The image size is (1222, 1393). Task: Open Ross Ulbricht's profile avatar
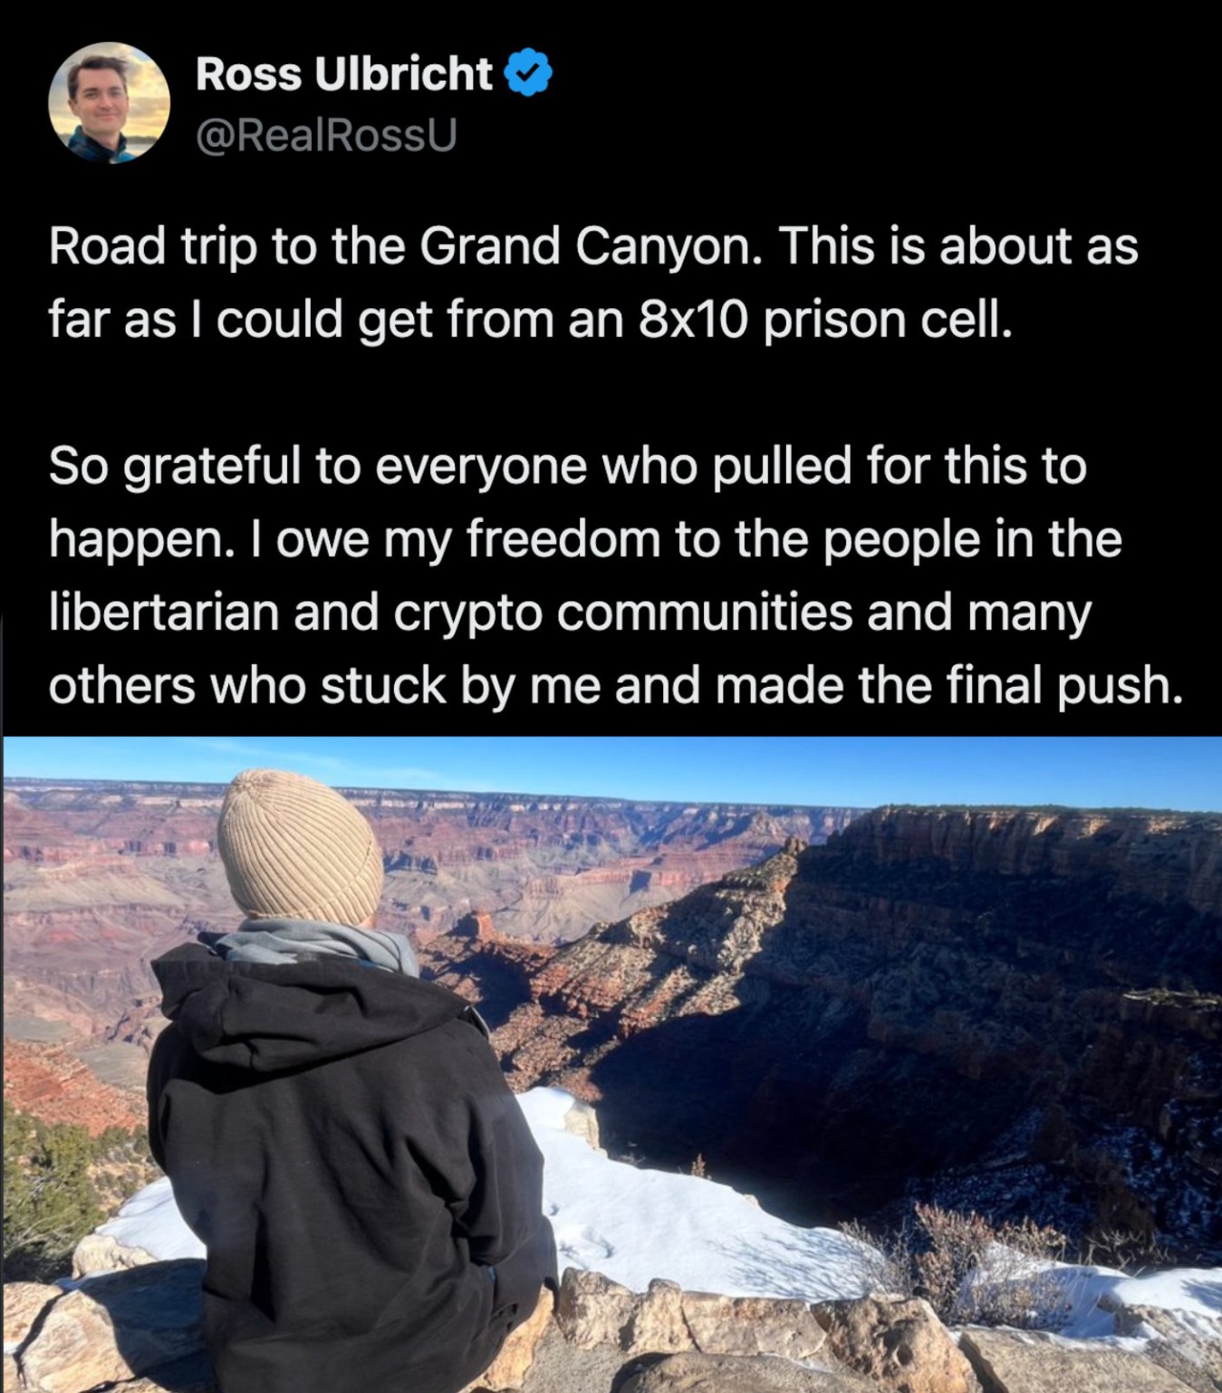tap(110, 102)
